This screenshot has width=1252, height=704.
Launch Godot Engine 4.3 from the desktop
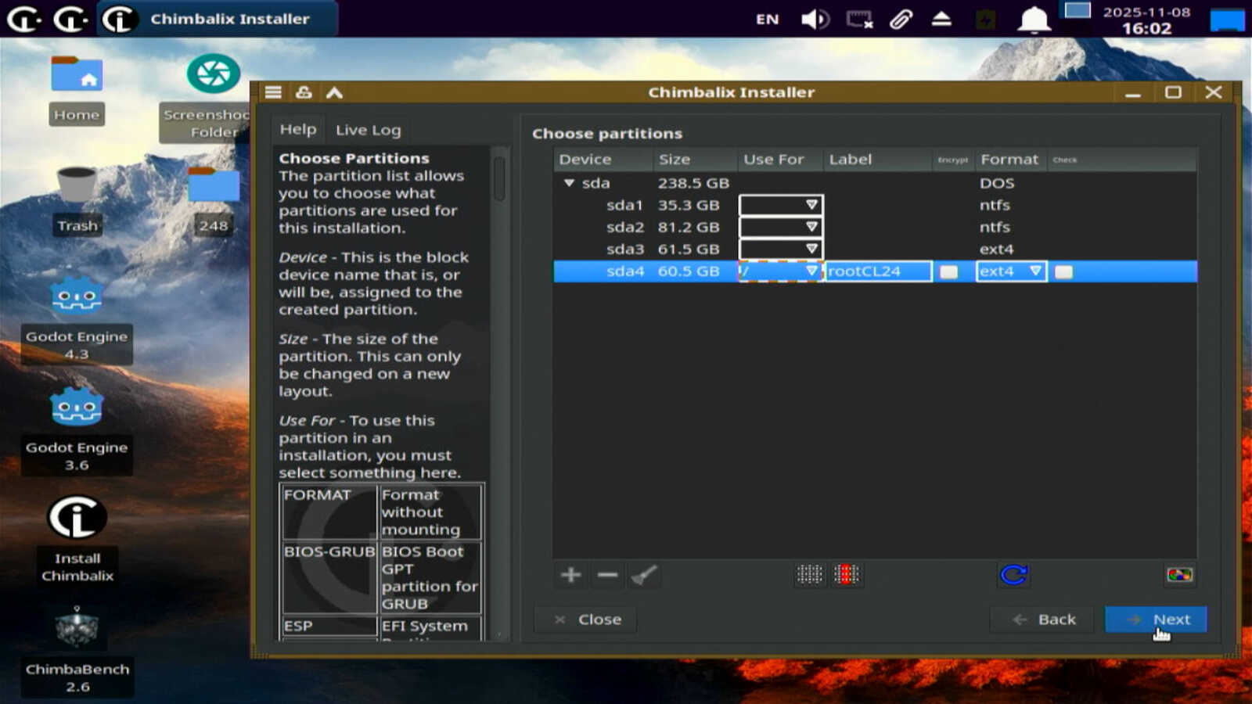[77, 319]
